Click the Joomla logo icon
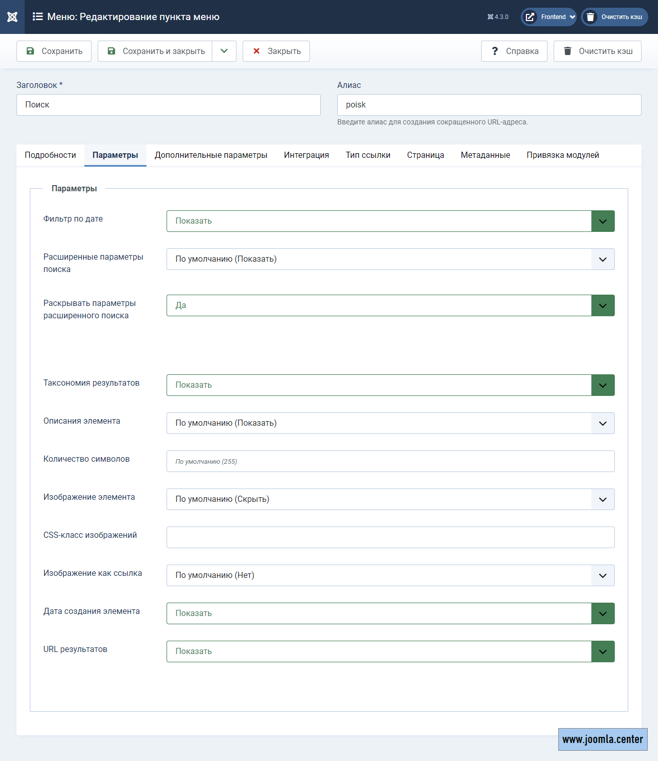 [12, 17]
